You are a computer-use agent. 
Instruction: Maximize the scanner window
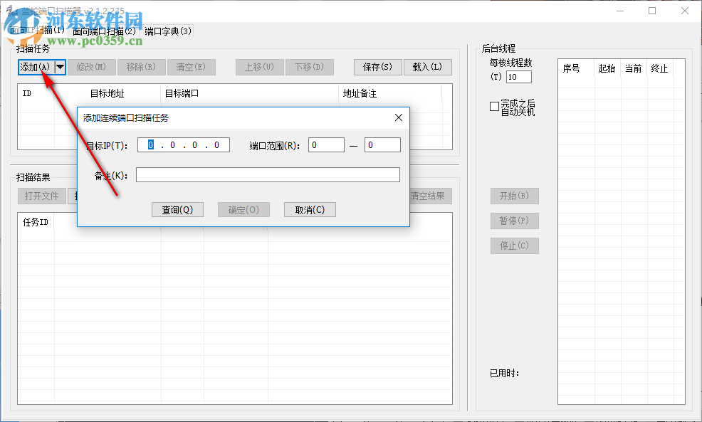(652, 11)
